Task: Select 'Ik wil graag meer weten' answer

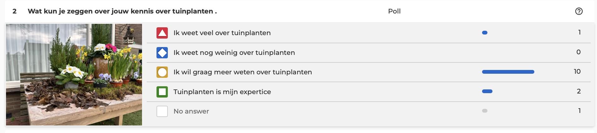Action: coord(242,72)
